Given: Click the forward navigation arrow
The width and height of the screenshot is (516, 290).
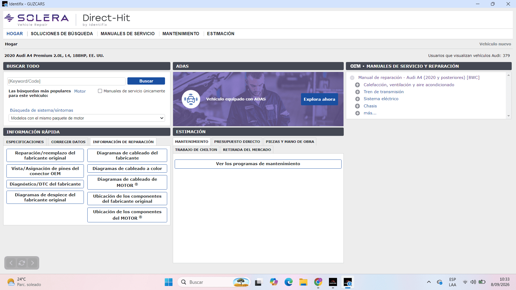Looking at the screenshot, I should tap(33, 263).
